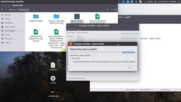Open Pictures in the sidebar
181x102 pixels.
click(8, 39)
